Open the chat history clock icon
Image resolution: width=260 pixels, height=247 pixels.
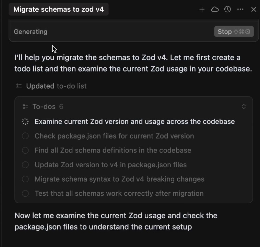click(x=227, y=9)
